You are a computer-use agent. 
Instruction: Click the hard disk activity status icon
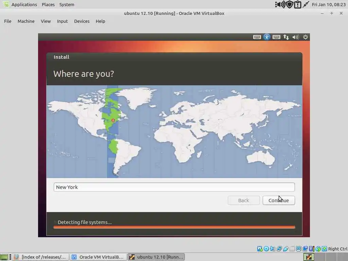(260, 248)
